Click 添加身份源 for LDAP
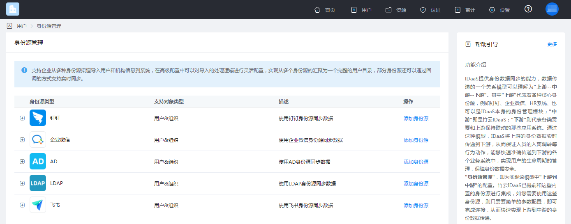 pos(416,184)
